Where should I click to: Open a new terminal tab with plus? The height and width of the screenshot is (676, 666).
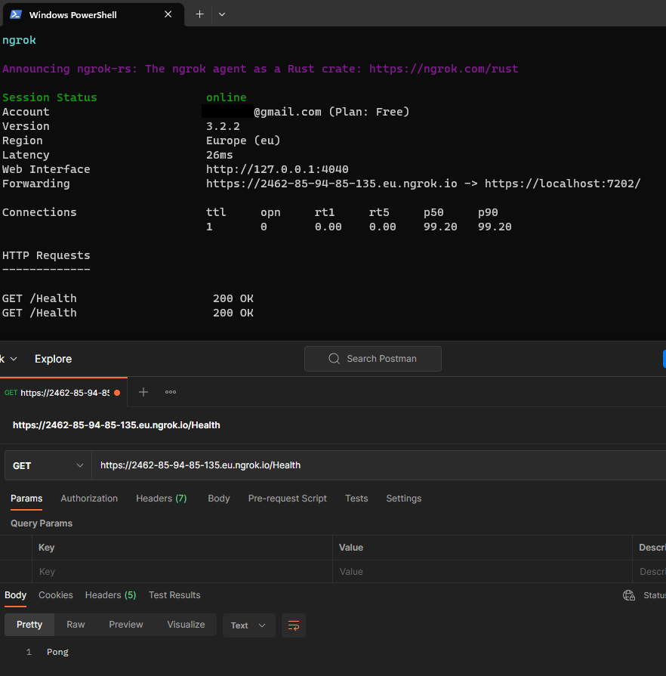click(199, 14)
